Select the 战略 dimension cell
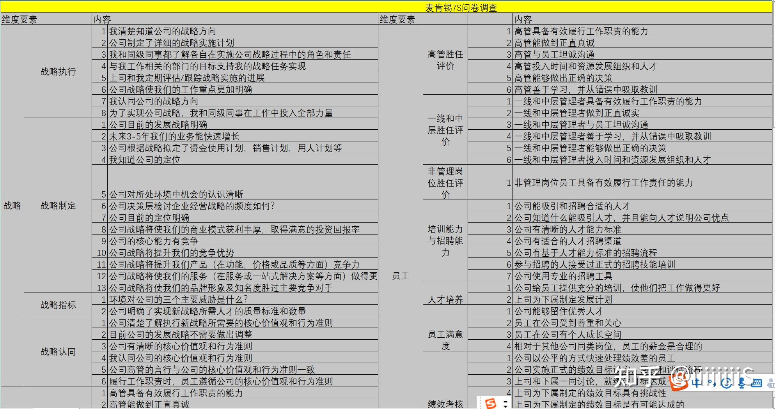 [12, 206]
